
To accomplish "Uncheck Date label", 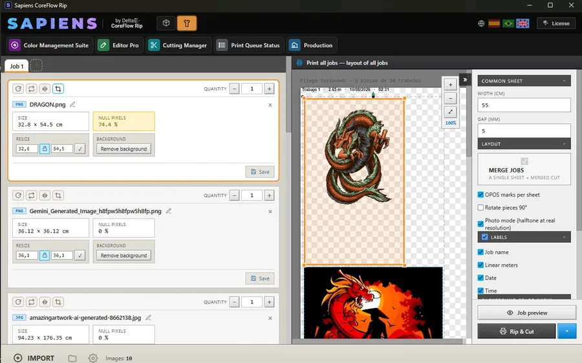I will (480, 278).
